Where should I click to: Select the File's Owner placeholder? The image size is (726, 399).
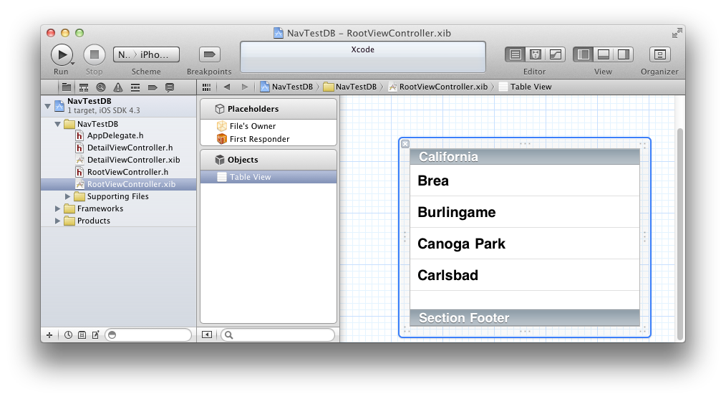(268, 126)
